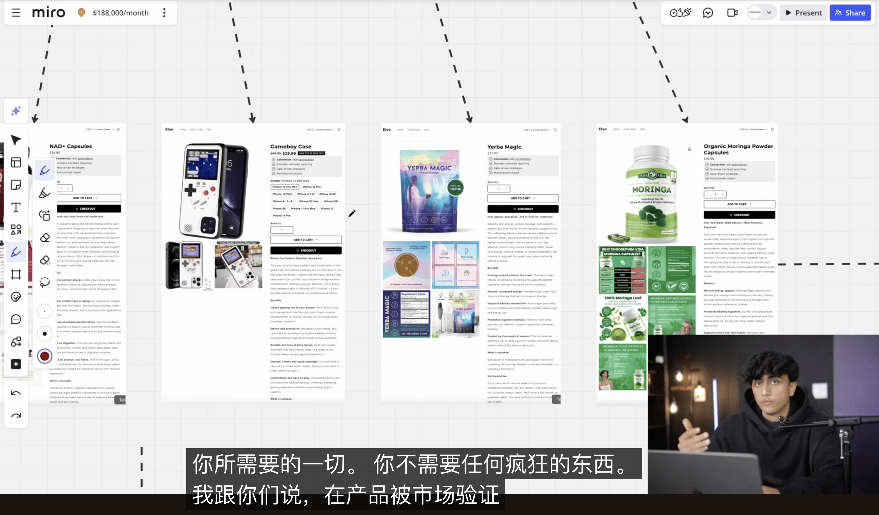Viewport: 879px width, 515px height.
Task: Select the 100% Moringa Leaf thumbnail
Action: coord(622,318)
